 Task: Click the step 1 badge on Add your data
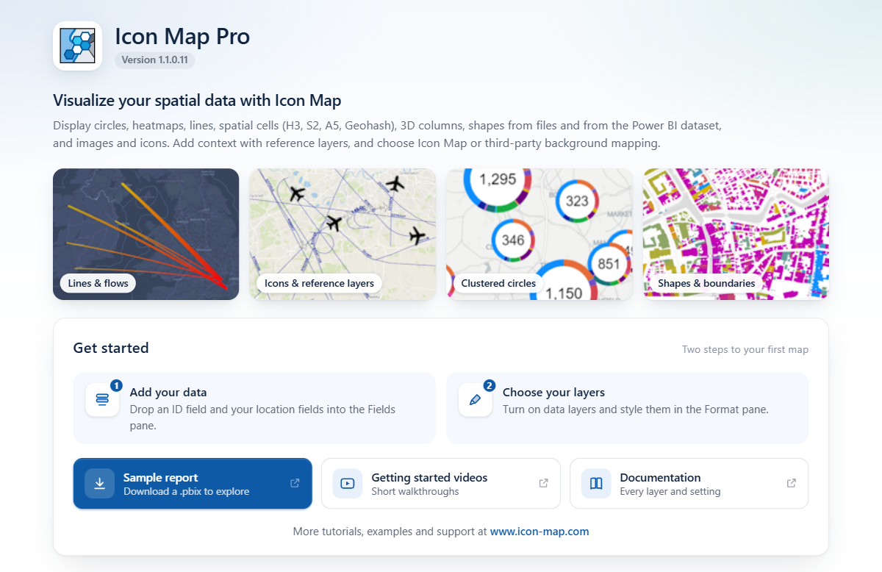(x=116, y=385)
